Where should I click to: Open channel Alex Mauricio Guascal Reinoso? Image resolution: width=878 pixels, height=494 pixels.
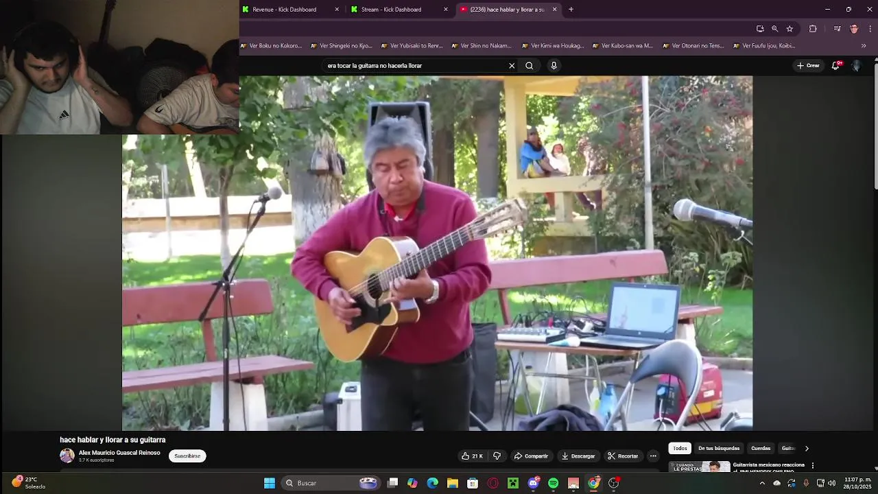[x=119, y=453]
